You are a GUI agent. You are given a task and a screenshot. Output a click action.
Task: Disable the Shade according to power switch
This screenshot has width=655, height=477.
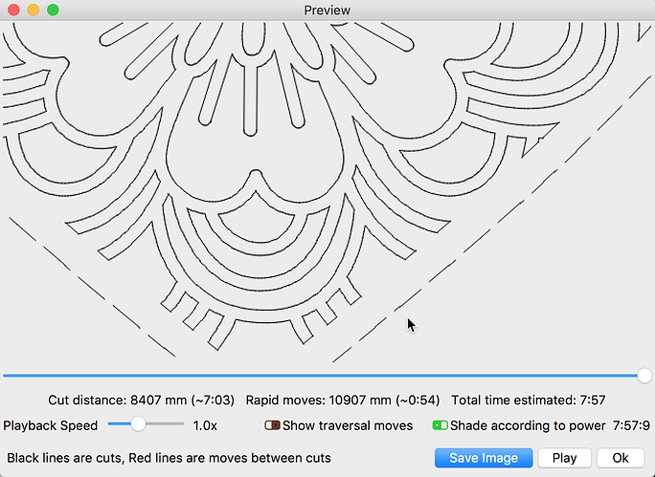point(440,425)
